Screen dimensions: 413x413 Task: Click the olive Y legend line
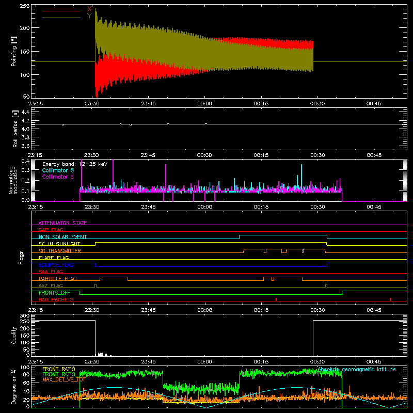click(61, 18)
